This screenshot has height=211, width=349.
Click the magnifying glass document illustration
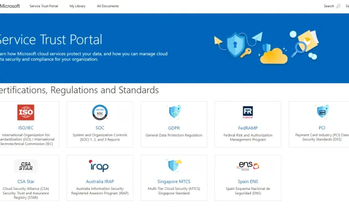pyautogui.click(x=305, y=44)
